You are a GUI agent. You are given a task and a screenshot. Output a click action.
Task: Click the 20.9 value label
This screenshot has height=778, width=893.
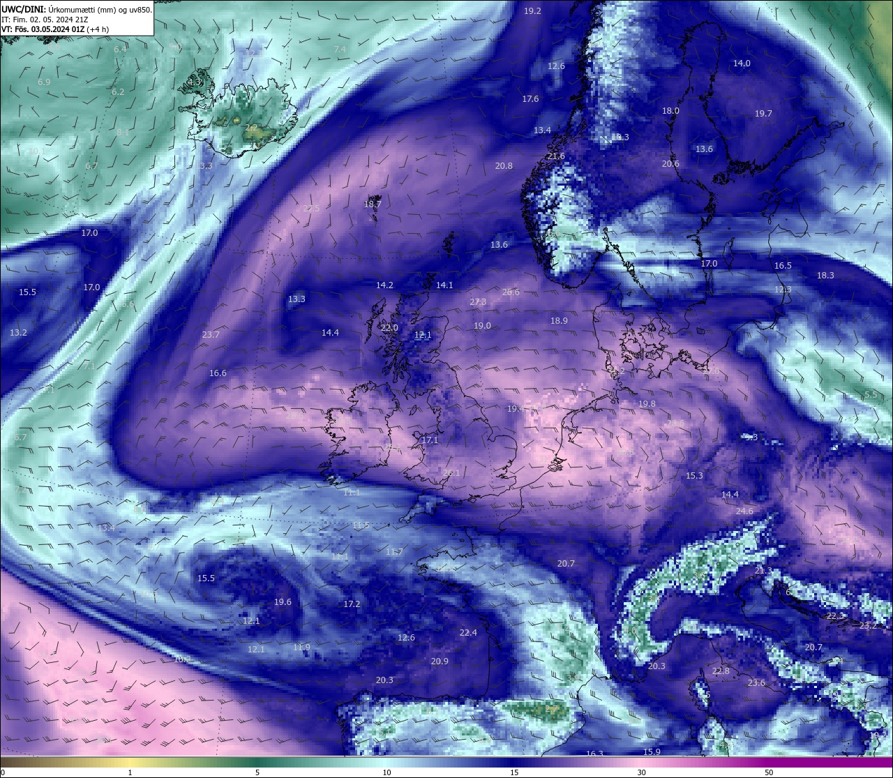440,661
